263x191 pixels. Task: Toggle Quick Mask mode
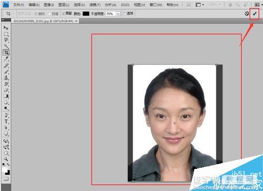pos(6,179)
